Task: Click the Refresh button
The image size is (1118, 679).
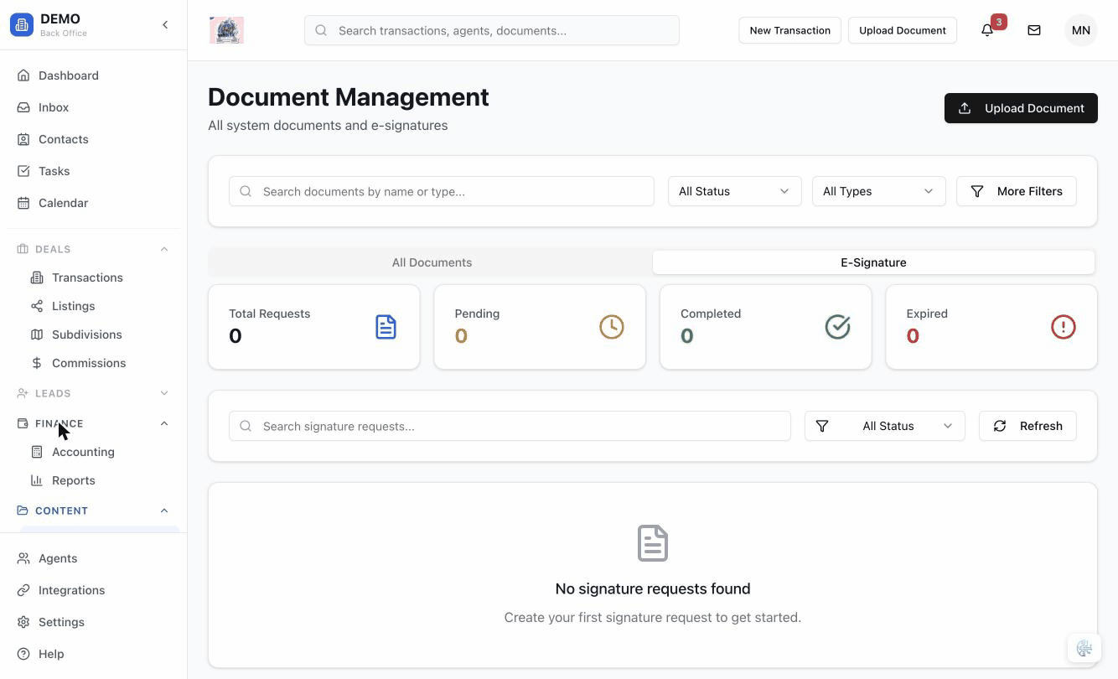Action: [1027, 426]
